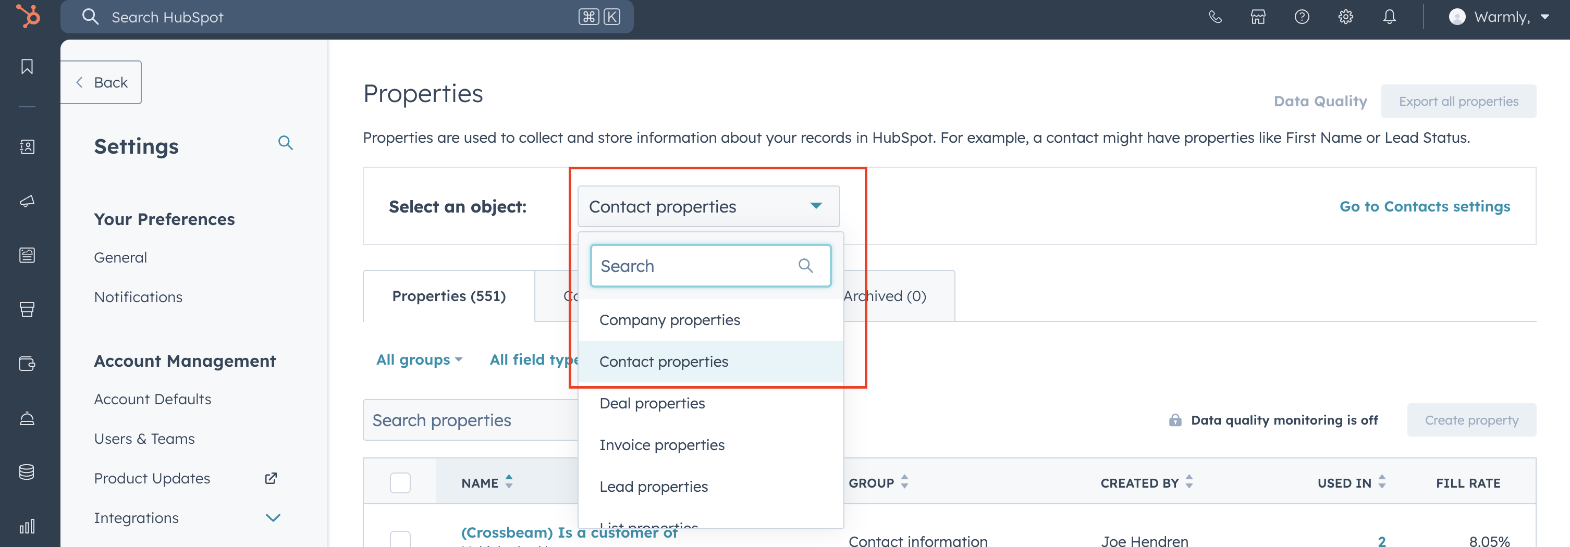This screenshot has height=547, width=1570.
Task: Open the HubSpot Marketplace icon
Action: coord(1258,17)
